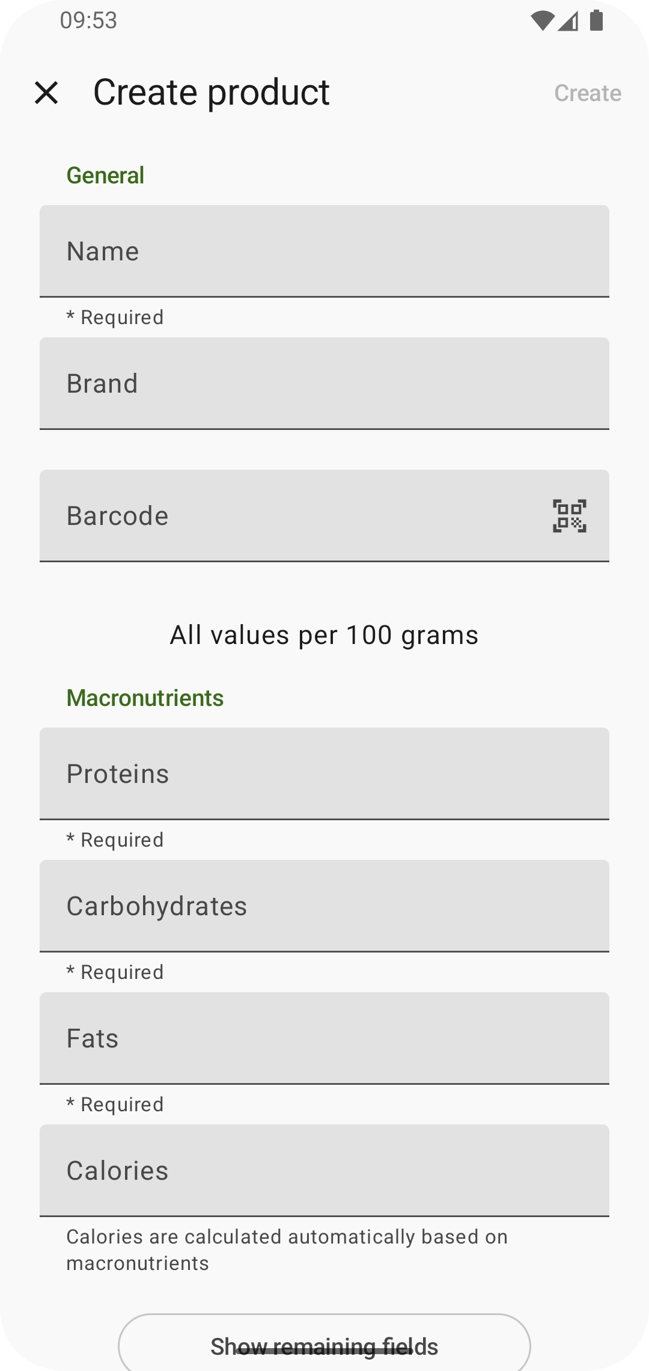Tap the 'All values per 100 grams' text

(324, 636)
